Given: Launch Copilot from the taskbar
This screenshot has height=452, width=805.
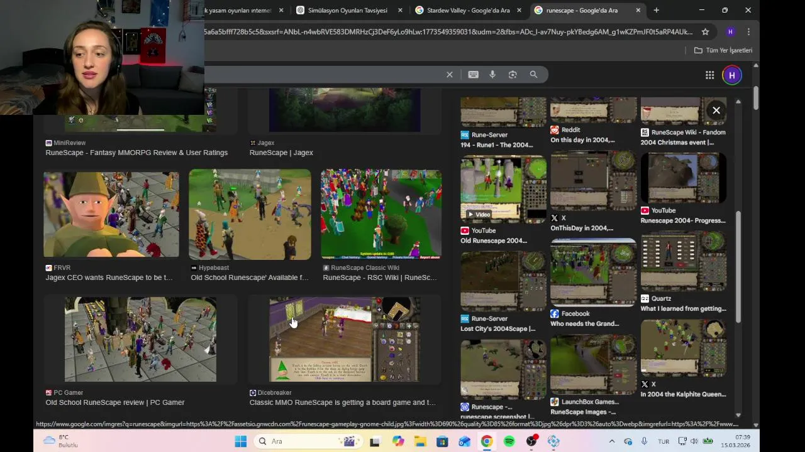Looking at the screenshot, I should [398, 441].
